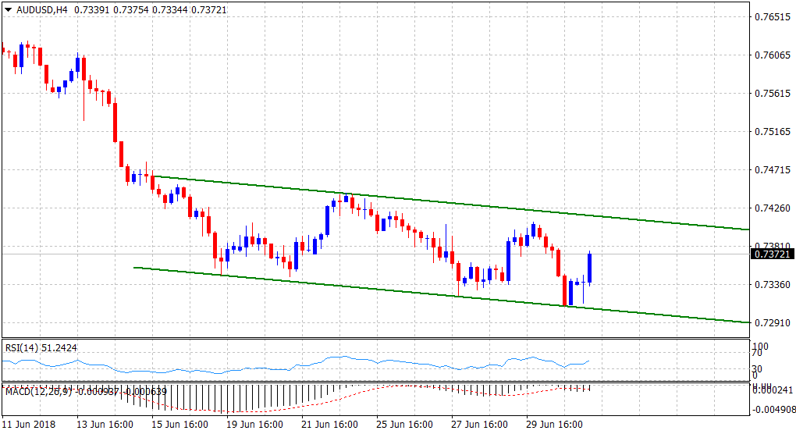Click the blue RSI line in the indicator panel

click(x=336, y=358)
